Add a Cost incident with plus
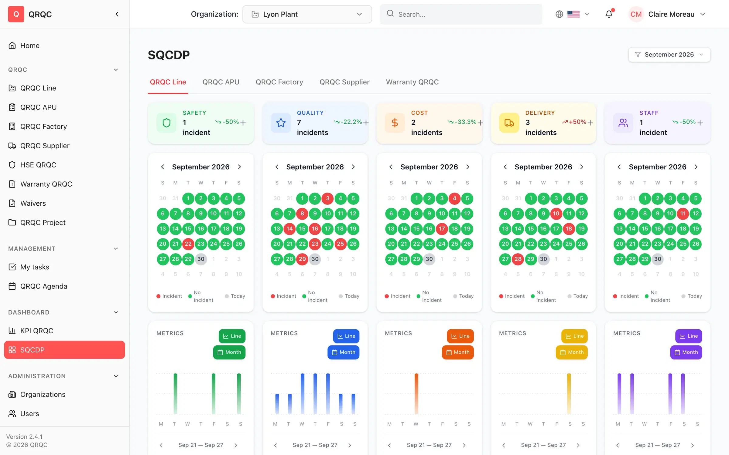The width and height of the screenshot is (729, 455). click(480, 123)
